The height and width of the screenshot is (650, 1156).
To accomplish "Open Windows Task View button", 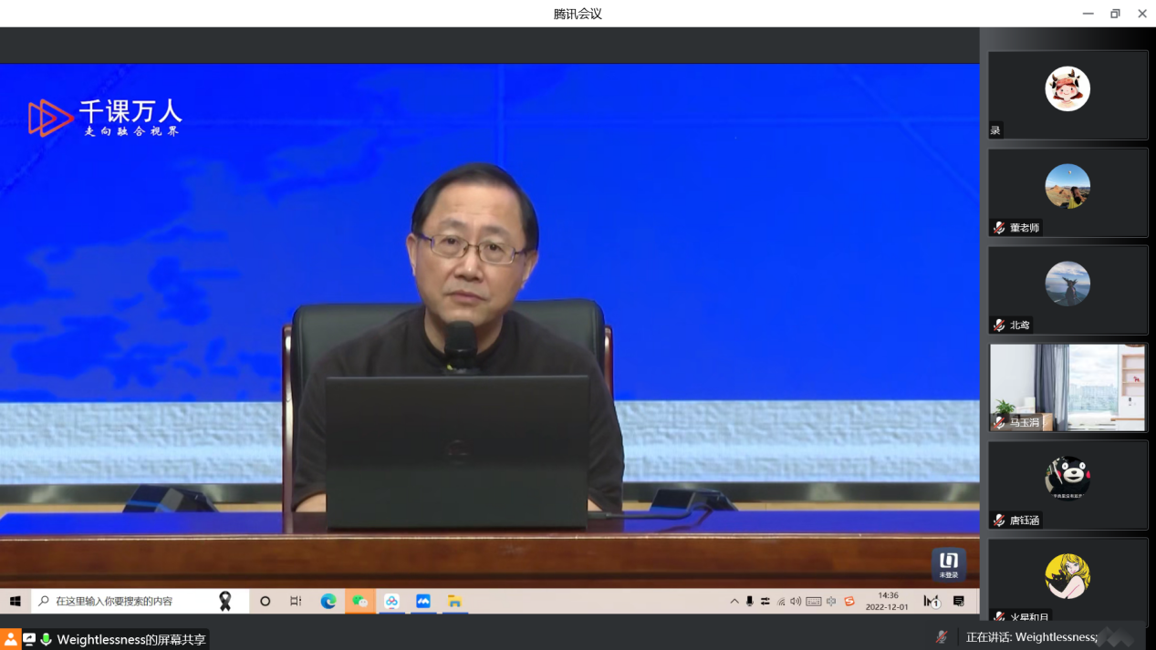I will tap(296, 602).
